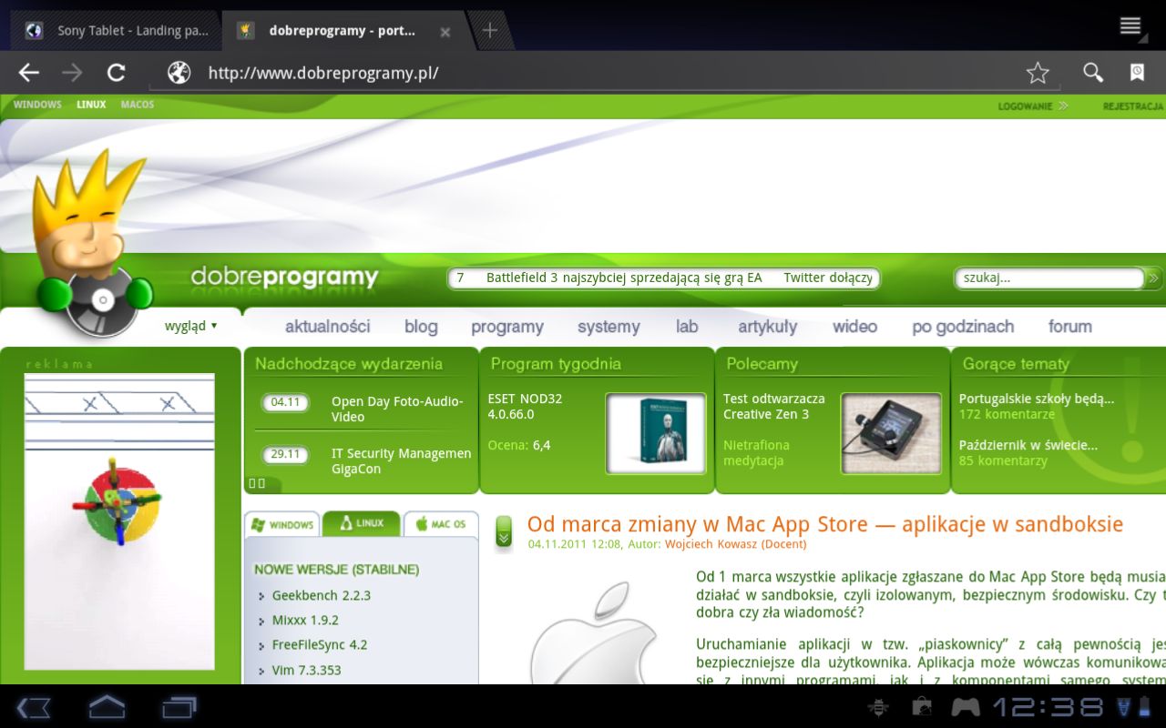The image size is (1166, 728).
Task: Click the Creative Zen player thumbnail
Action: coord(891,433)
